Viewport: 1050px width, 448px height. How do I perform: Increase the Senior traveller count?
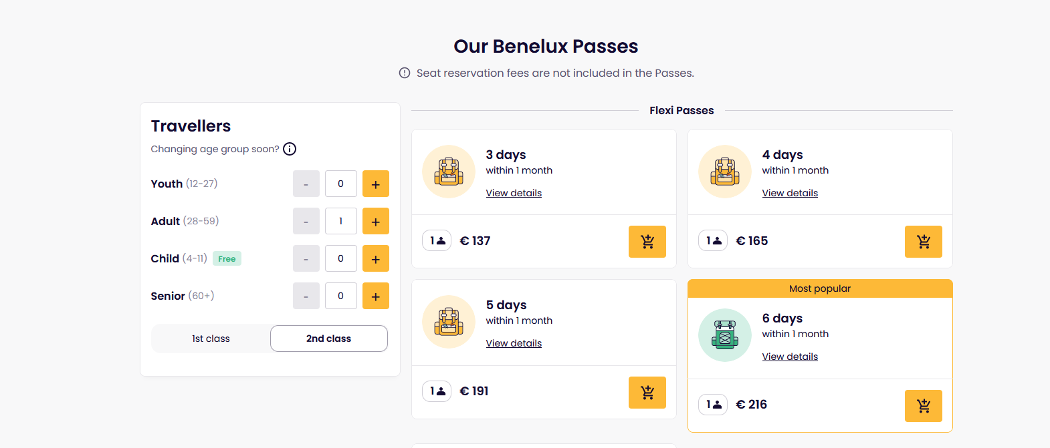[x=375, y=296]
